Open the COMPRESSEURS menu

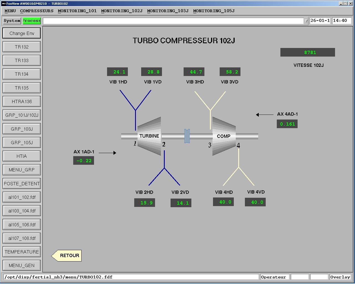point(37,11)
